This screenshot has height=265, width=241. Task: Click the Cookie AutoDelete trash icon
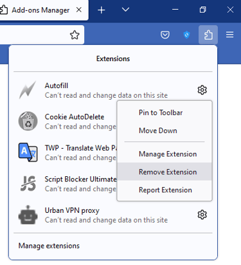(28, 121)
